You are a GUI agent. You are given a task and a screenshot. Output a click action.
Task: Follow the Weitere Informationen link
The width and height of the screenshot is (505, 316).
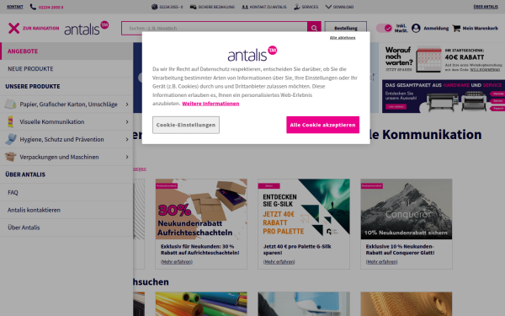pyautogui.click(x=210, y=104)
